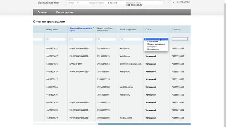Click cardholder name SIVOV DMITRY
Viewport: 226px width, 127px height.
(x=76, y=64)
